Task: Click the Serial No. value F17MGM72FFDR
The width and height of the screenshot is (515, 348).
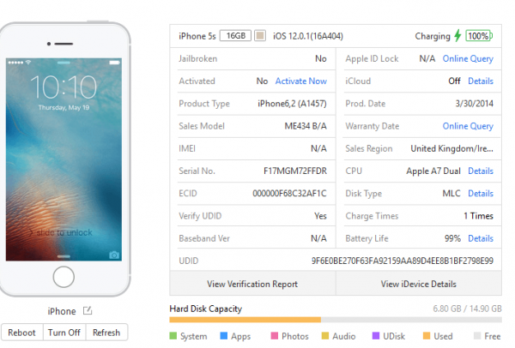Action: pyautogui.click(x=295, y=171)
